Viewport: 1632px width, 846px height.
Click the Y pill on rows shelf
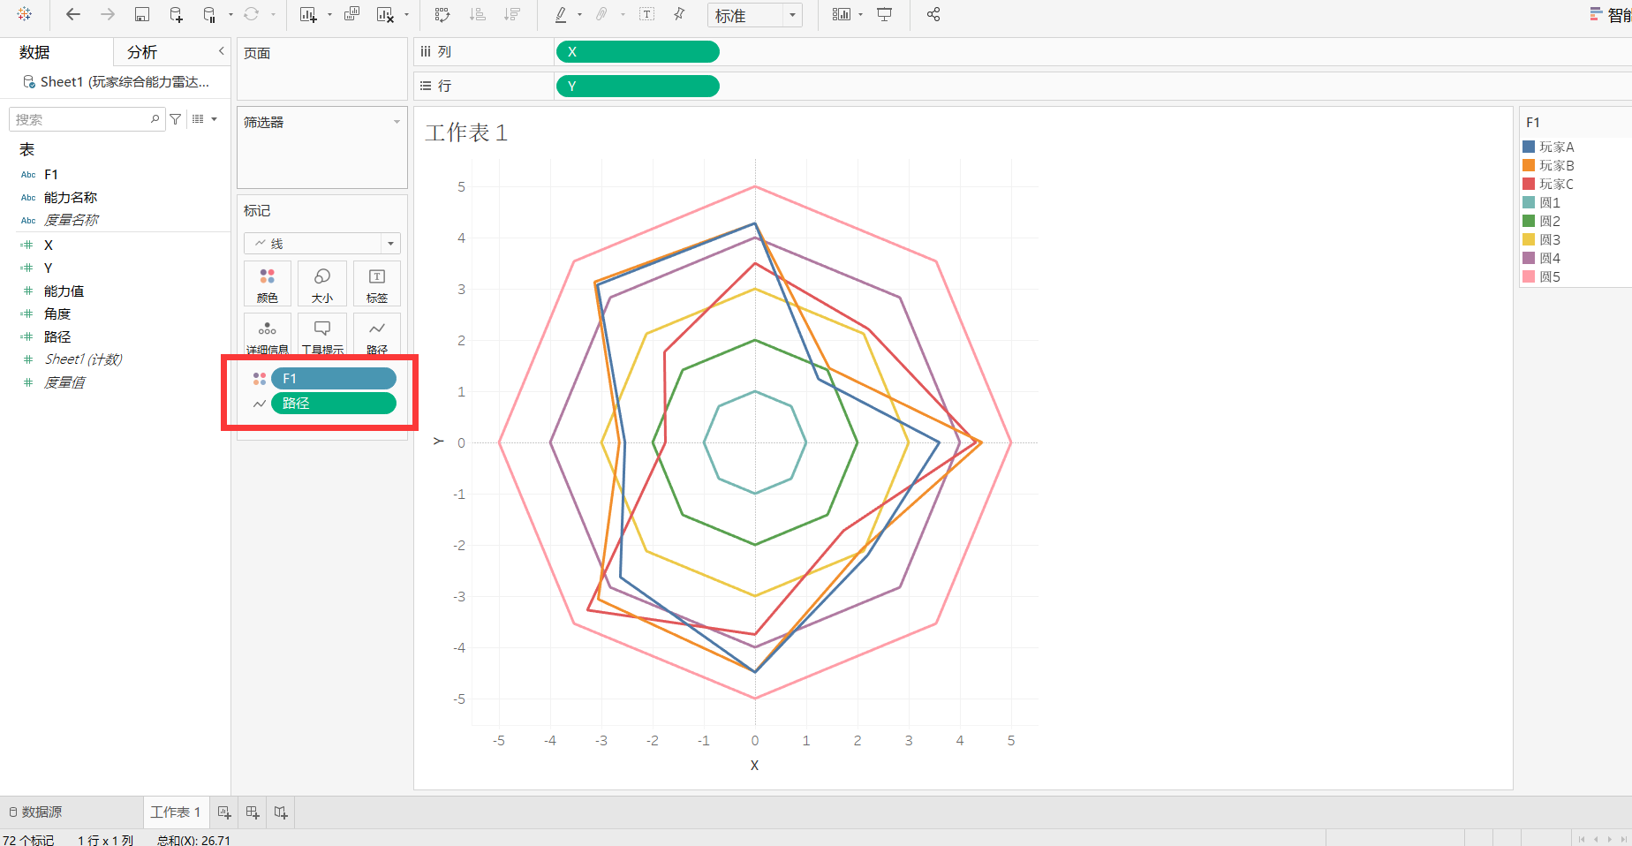638,86
